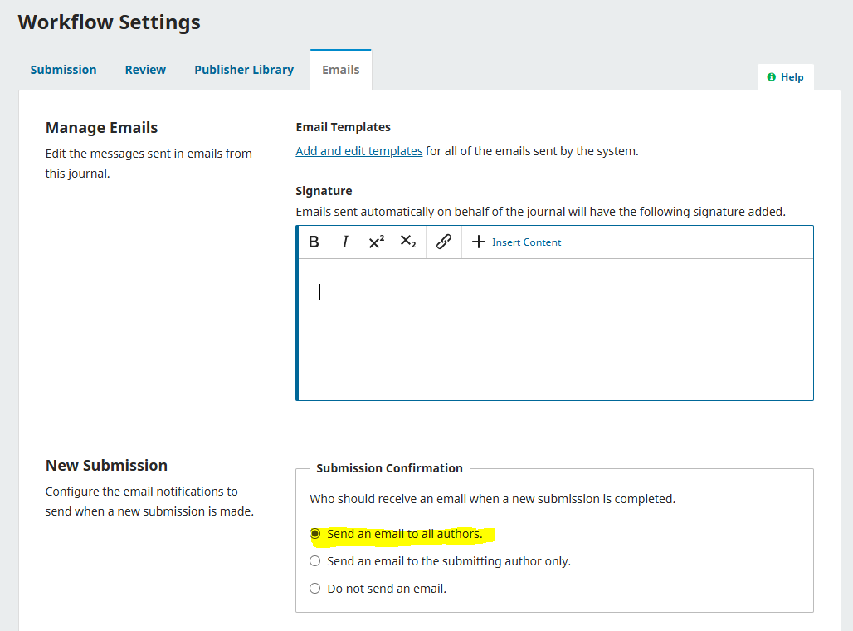Switch to the Submission tab
The image size is (853, 631).
click(x=63, y=70)
